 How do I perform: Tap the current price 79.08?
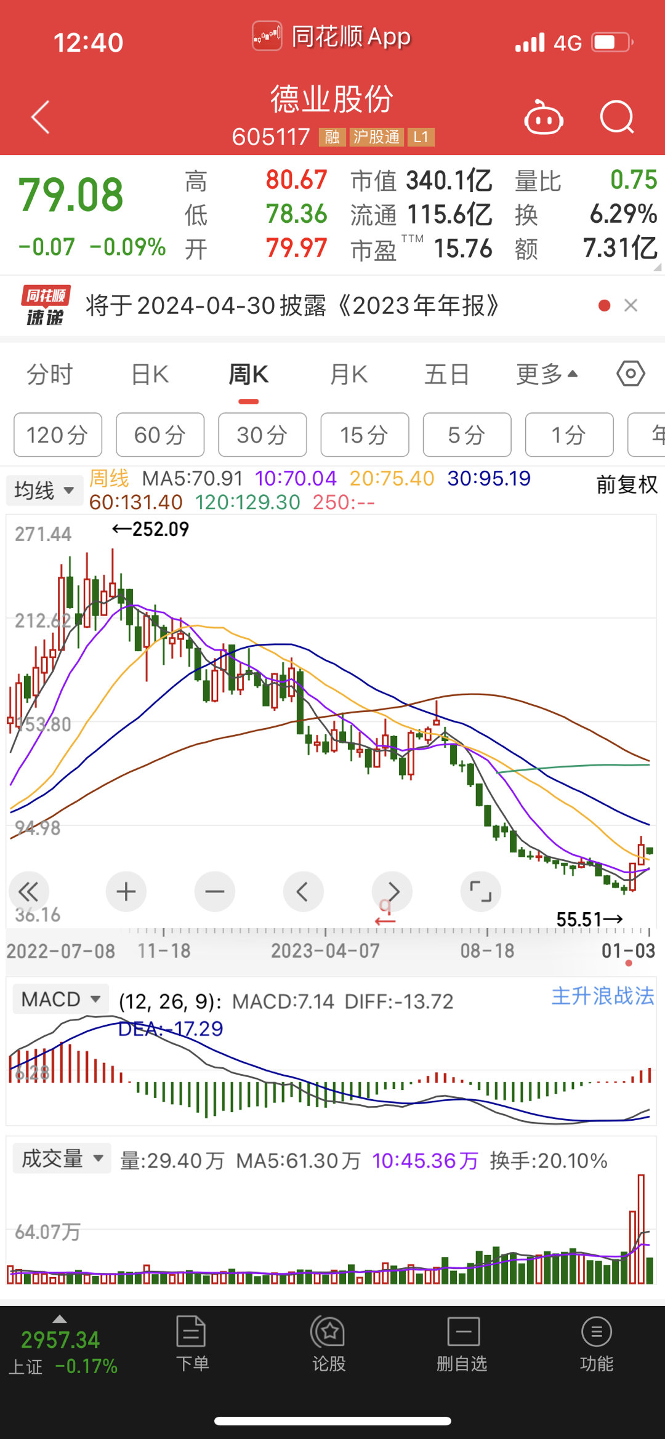click(71, 195)
